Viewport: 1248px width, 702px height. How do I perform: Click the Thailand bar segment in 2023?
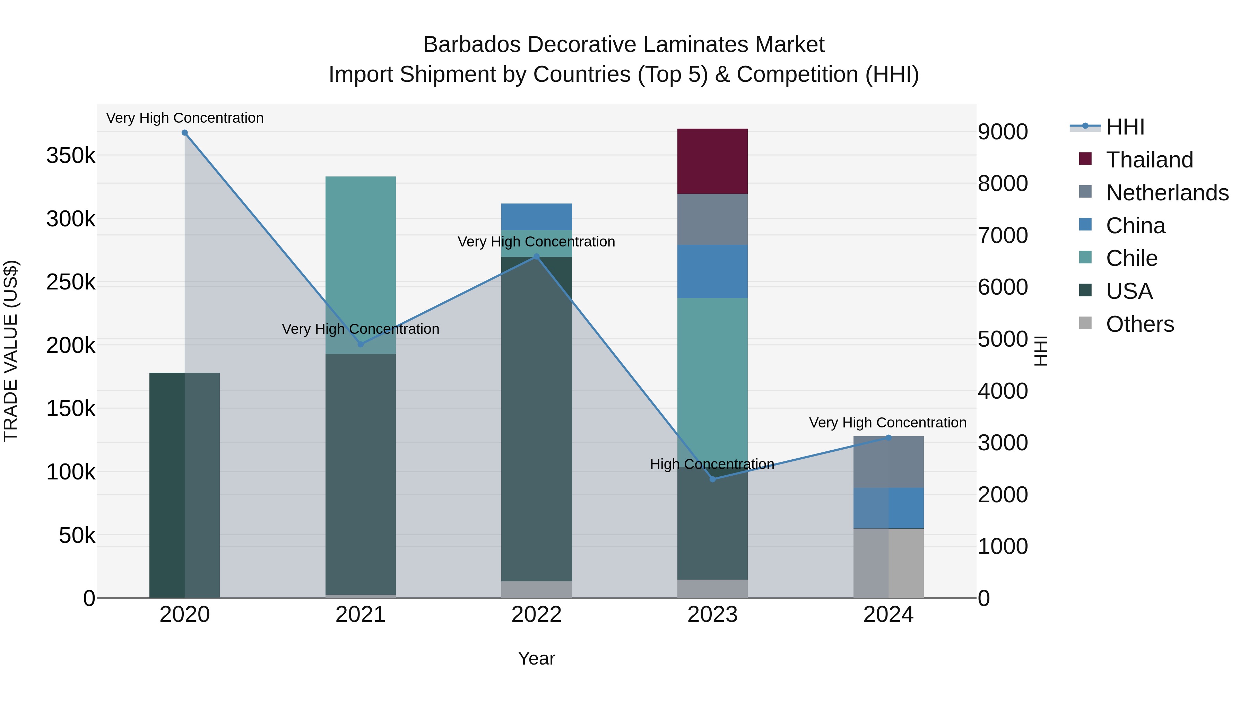712,161
